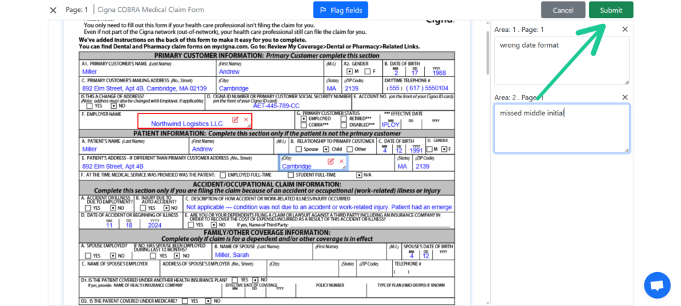Select the phone number '(617) 5550104'
The width and height of the screenshot is (681, 306).
click(x=428, y=88)
